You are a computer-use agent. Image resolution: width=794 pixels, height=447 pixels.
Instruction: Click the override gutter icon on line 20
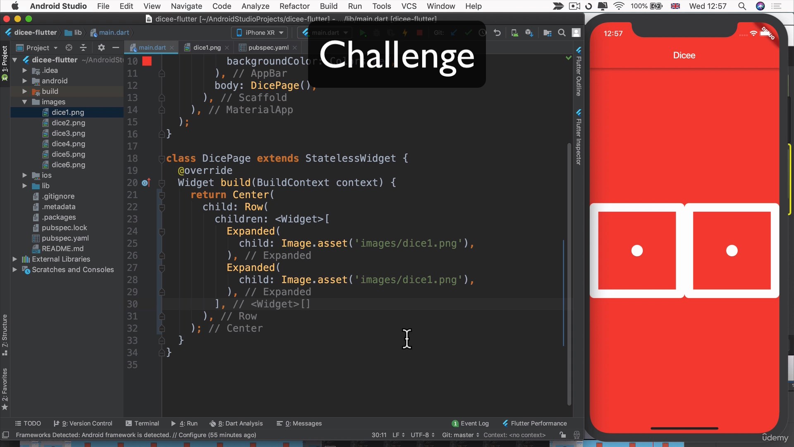point(146,183)
